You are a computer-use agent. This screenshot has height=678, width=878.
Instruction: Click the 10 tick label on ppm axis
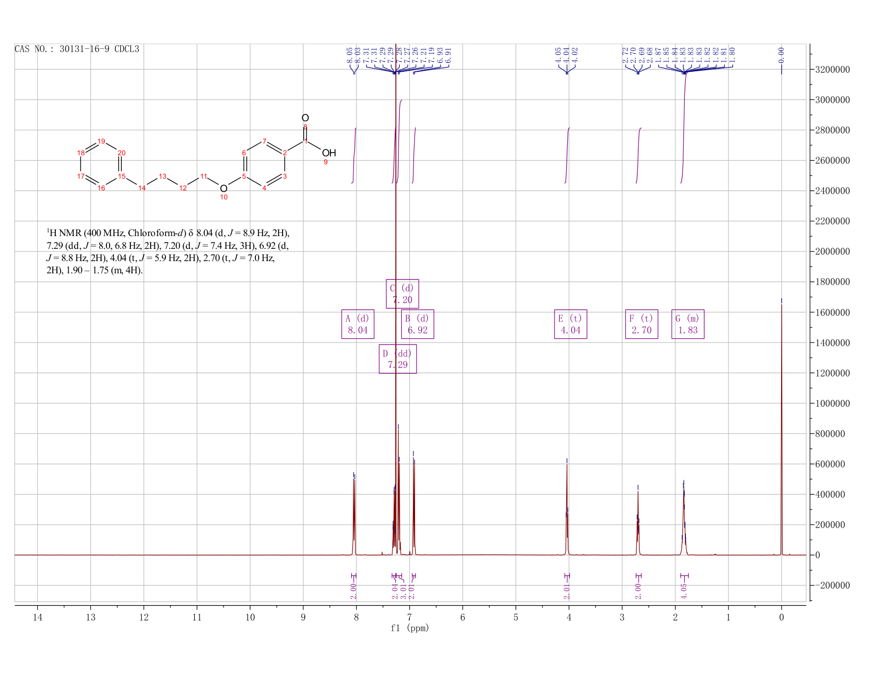[250, 617]
